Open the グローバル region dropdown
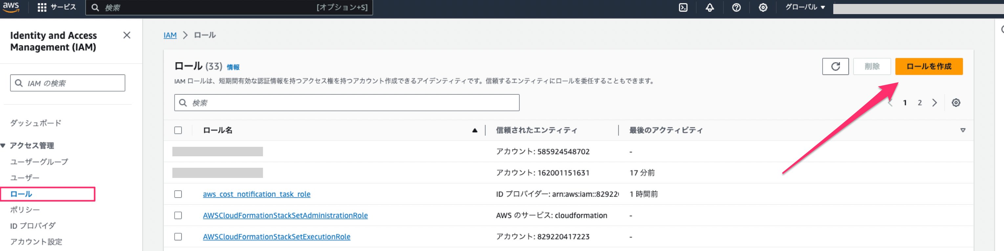The height and width of the screenshot is (251, 1004). click(805, 8)
